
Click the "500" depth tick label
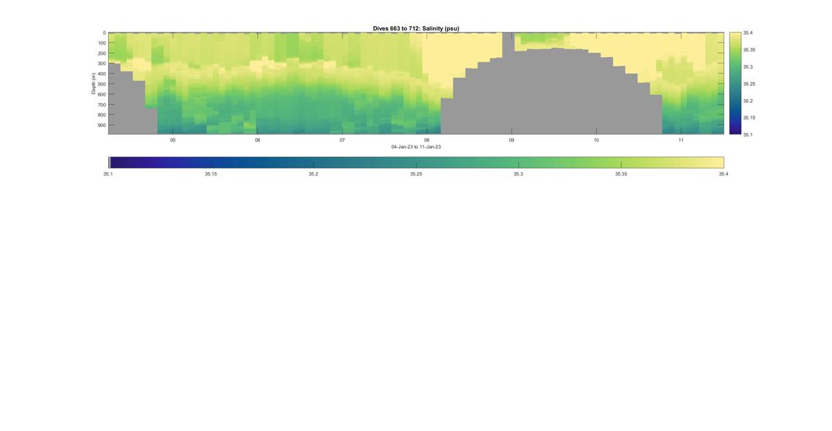101,84
